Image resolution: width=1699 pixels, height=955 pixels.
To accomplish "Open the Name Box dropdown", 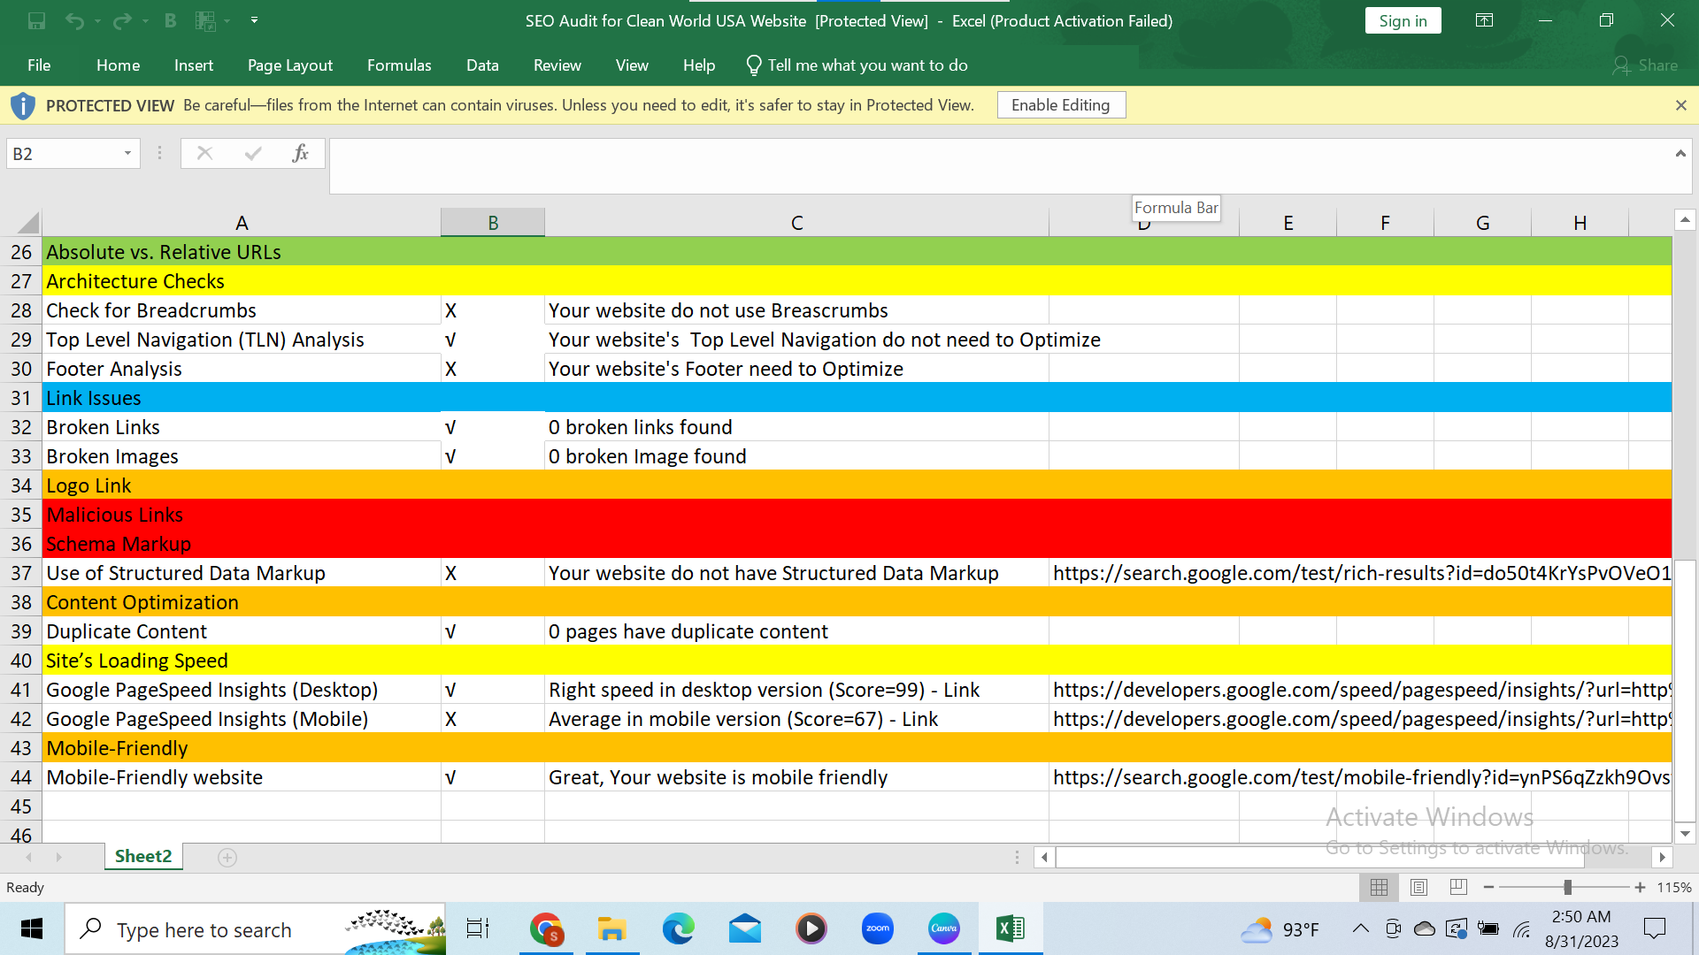I will 127,153.
